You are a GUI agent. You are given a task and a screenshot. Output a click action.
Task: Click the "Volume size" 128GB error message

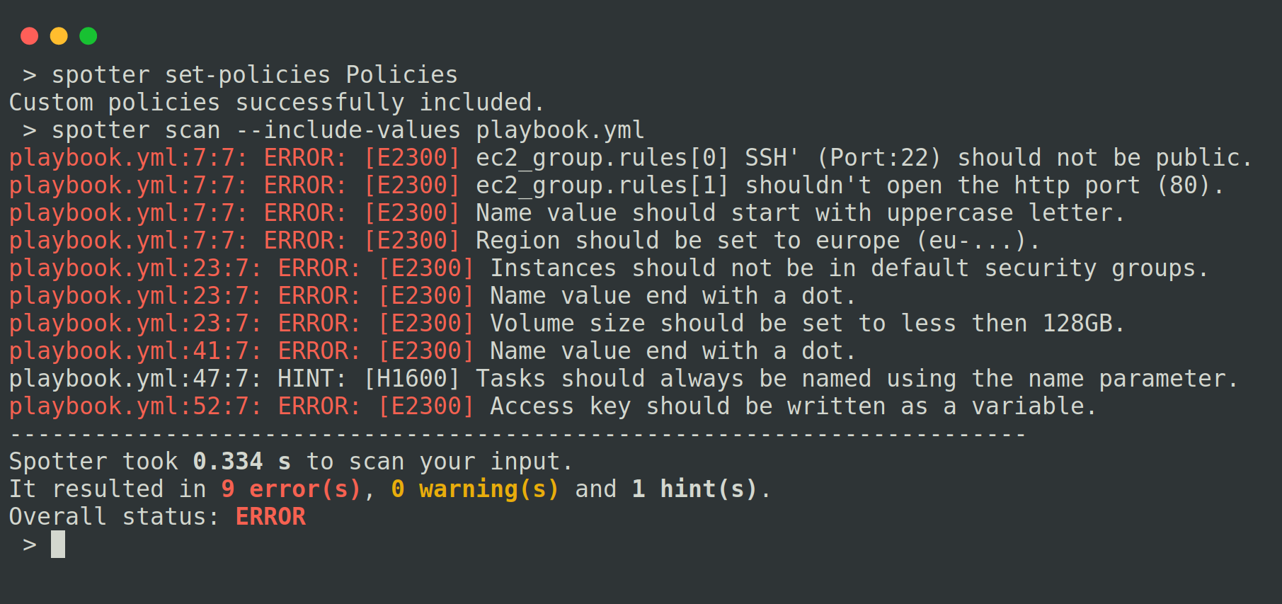807,324
